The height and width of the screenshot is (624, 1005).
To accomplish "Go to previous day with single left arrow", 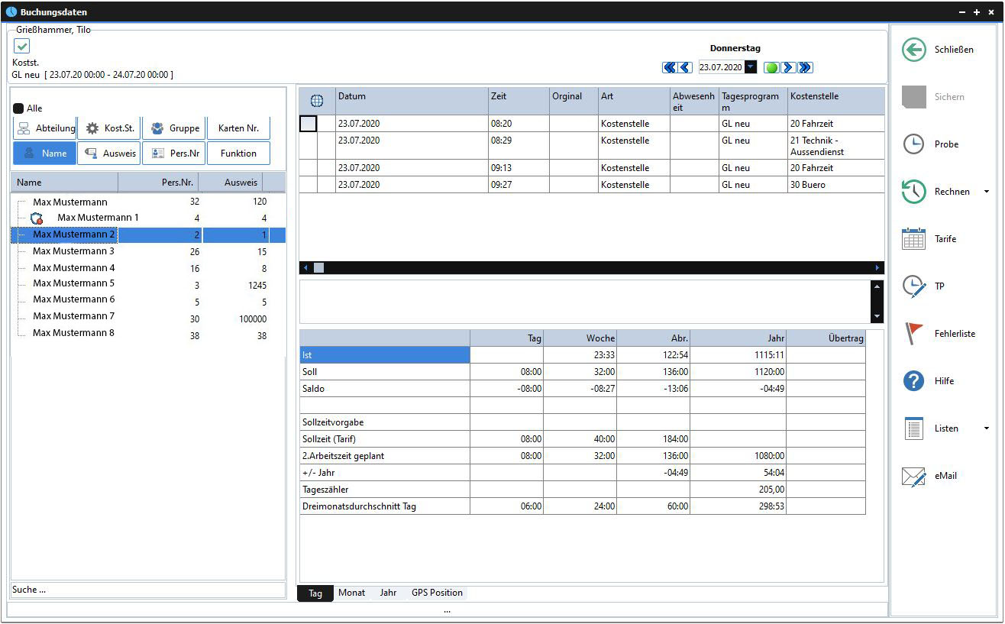I will tap(685, 68).
